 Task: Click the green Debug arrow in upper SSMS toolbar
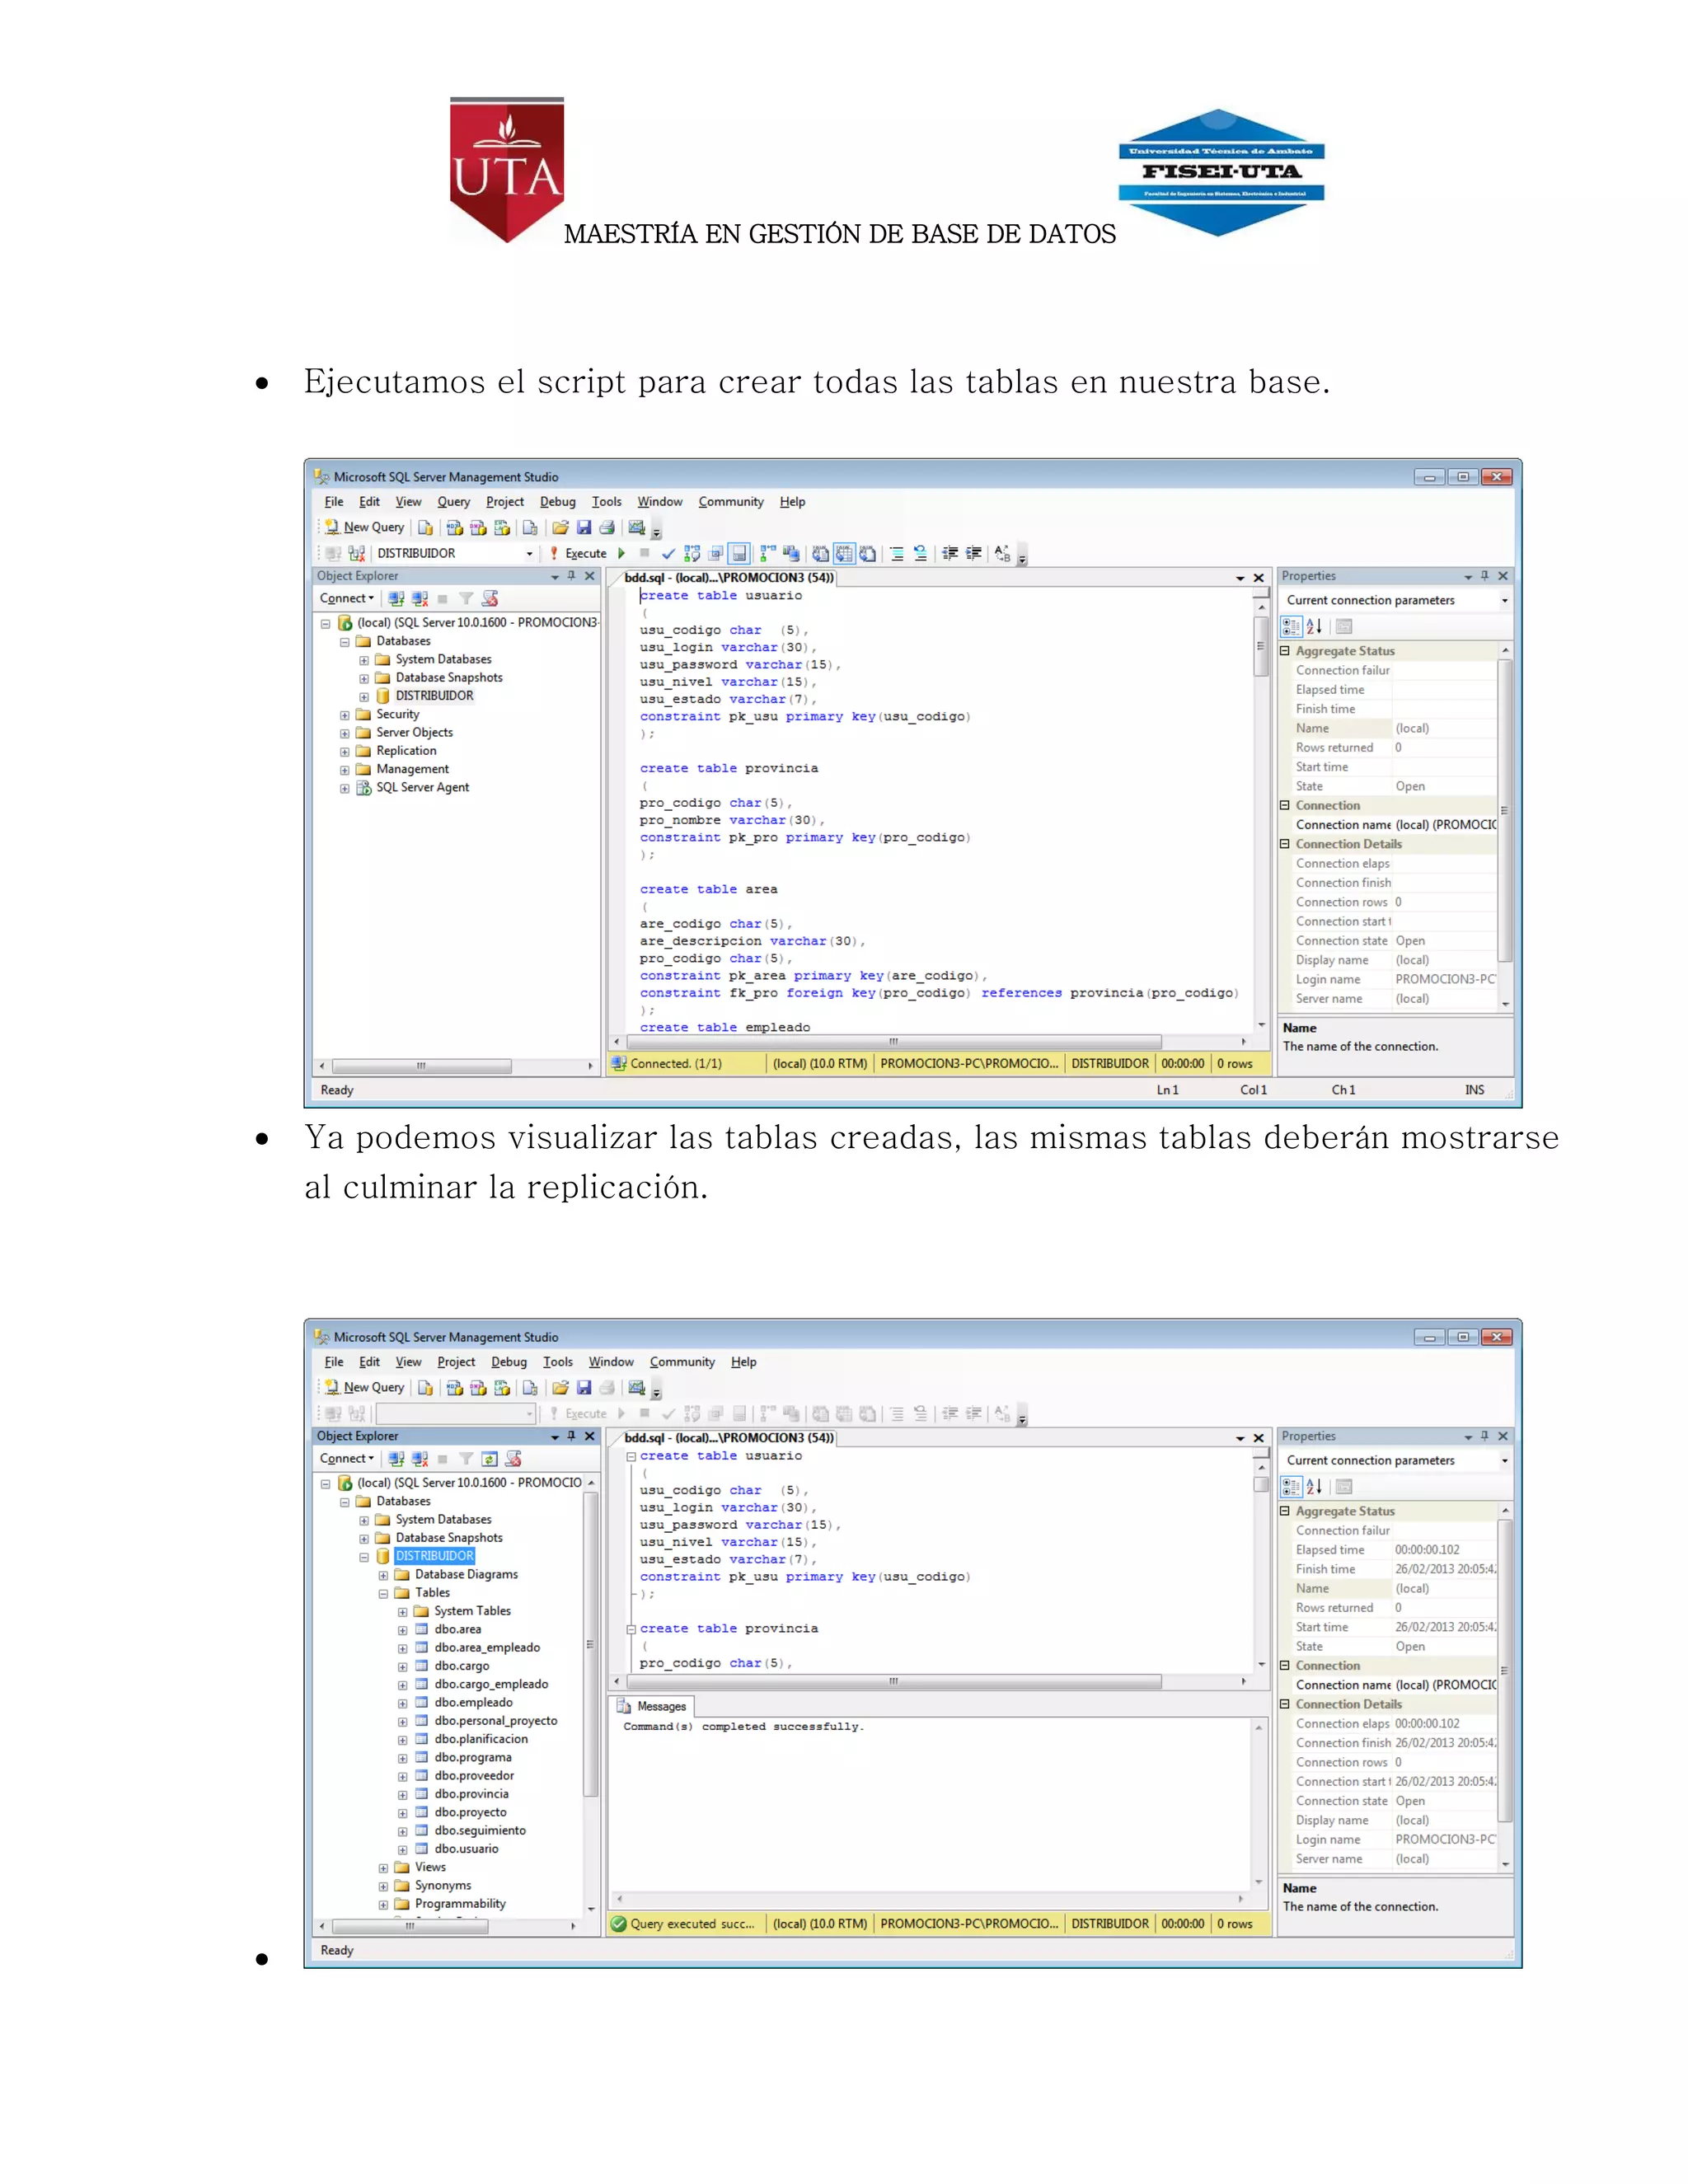pos(622,553)
